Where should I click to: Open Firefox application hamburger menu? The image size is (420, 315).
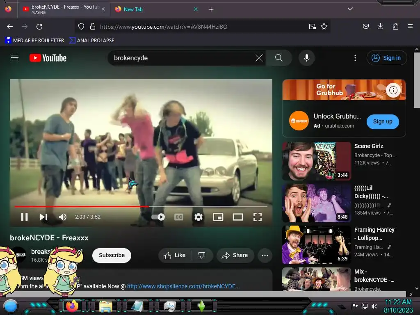tap(410, 26)
